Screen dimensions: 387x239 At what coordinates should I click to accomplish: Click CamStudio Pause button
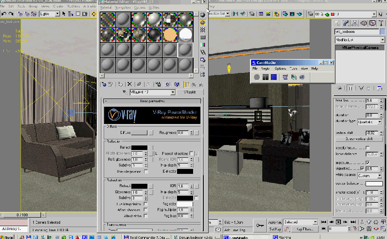[265, 77]
